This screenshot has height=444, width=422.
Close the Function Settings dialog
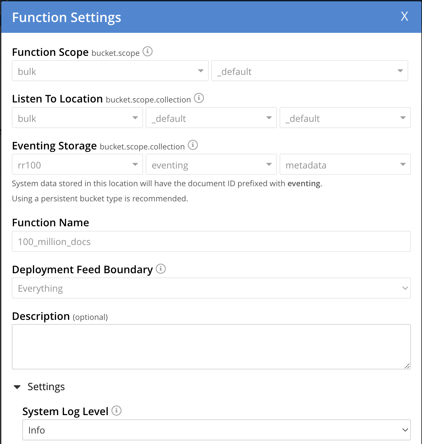(404, 16)
